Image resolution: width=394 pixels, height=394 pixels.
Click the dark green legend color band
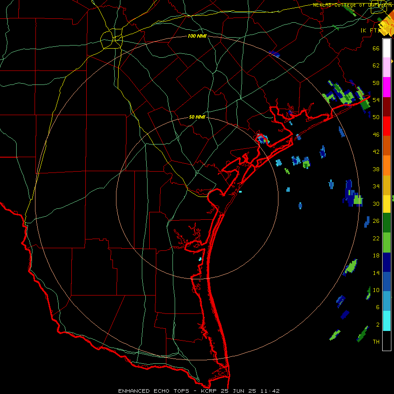tap(387, 223)
